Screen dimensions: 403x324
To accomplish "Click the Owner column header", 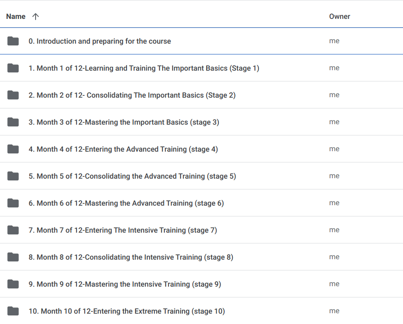I will pyautogui.click(x=340, y=17).
